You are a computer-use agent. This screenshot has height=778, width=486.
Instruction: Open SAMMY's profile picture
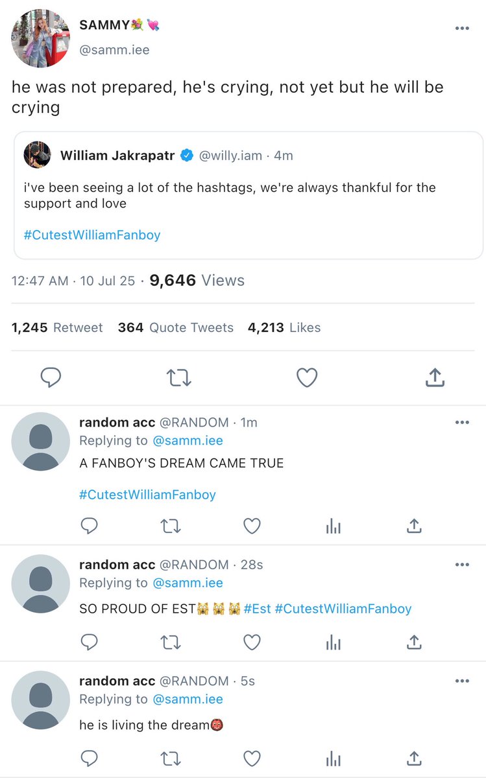coord(40,38)
